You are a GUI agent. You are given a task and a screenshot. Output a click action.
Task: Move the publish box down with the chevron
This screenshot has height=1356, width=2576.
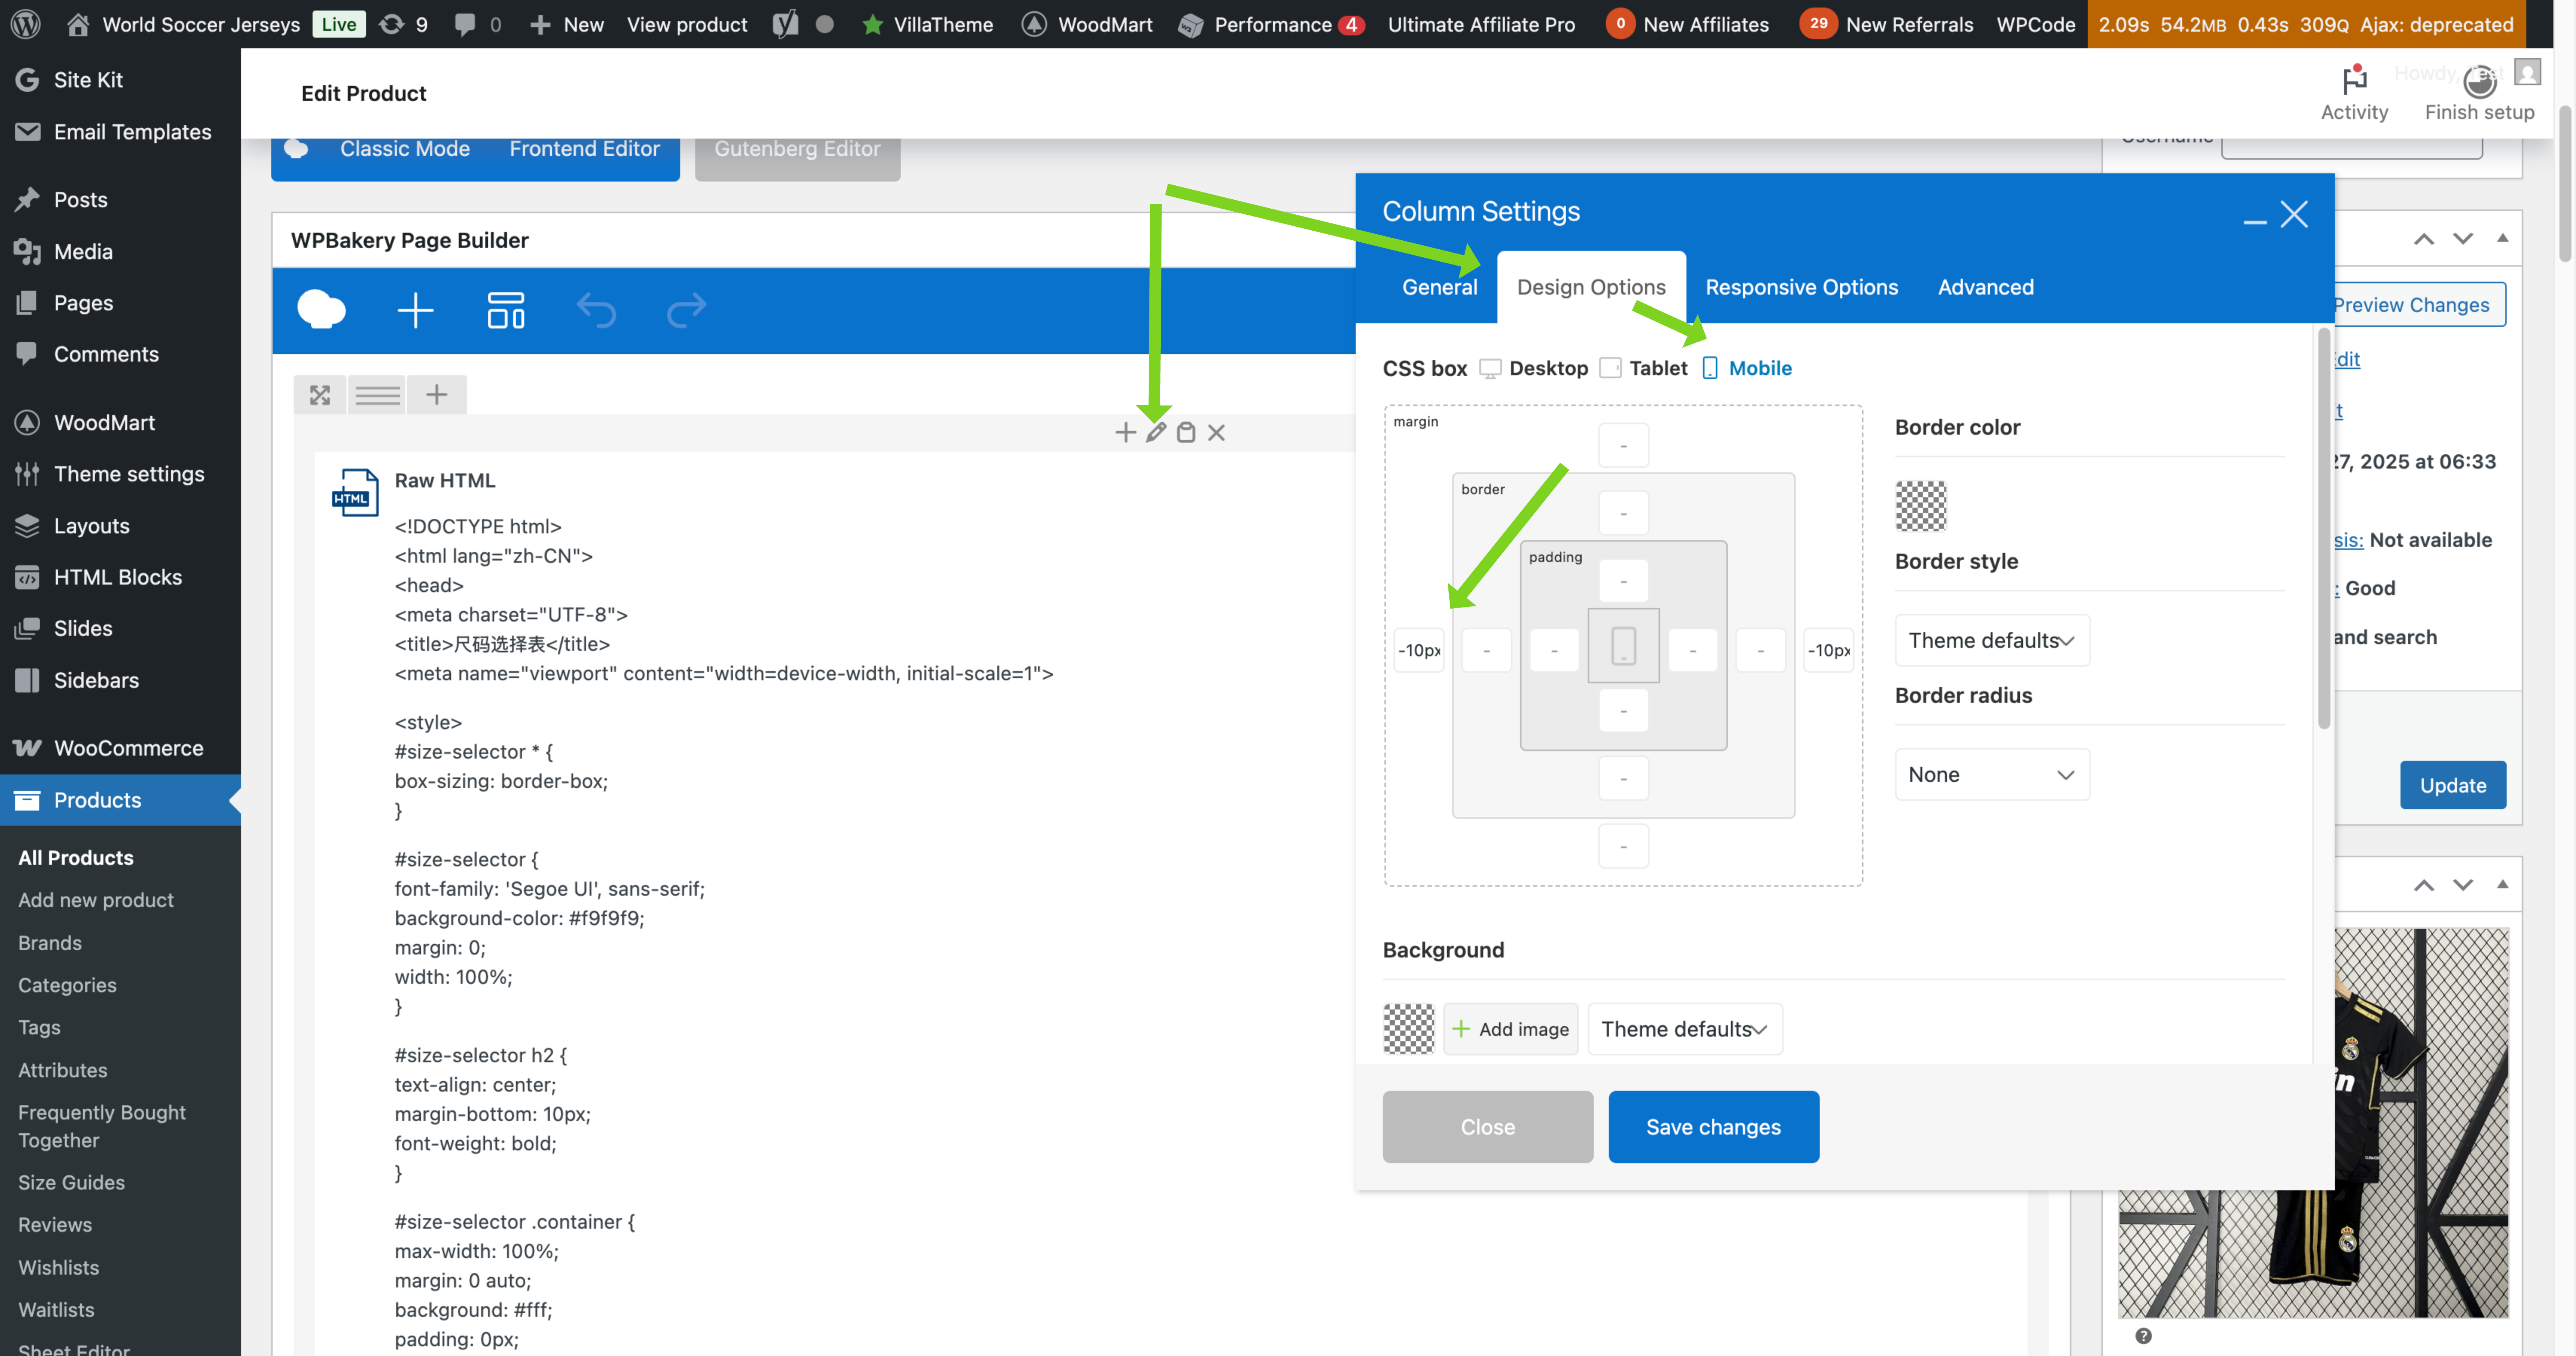coord(2463,239)
